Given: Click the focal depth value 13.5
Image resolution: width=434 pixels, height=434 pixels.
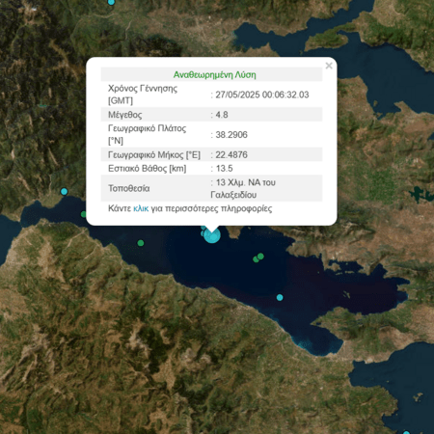Looking at the screenshot, I should click(x=224, y=169).
